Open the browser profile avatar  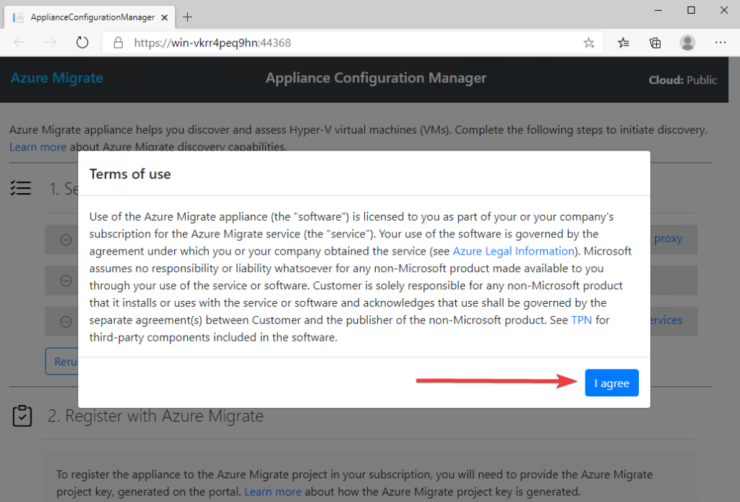point(688,43)
